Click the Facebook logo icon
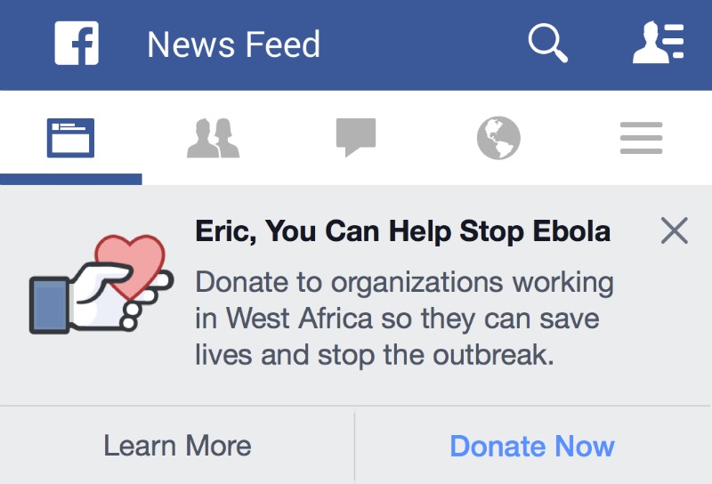Screen dimensions: 712x484 tap(77, 44)
